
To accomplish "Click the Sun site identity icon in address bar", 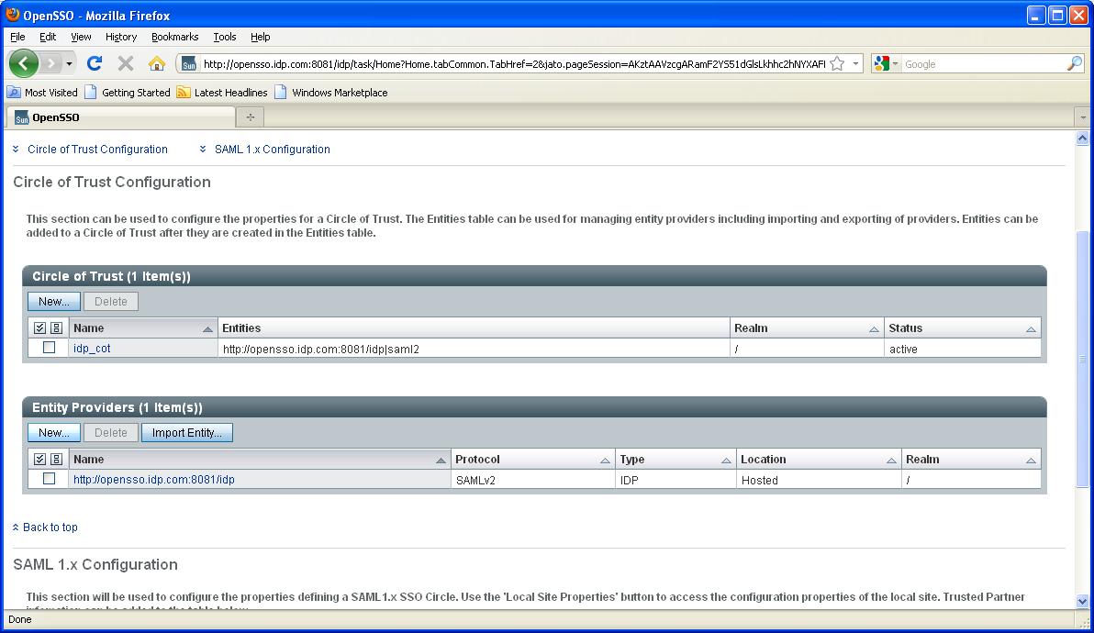I will coord(188,64).
